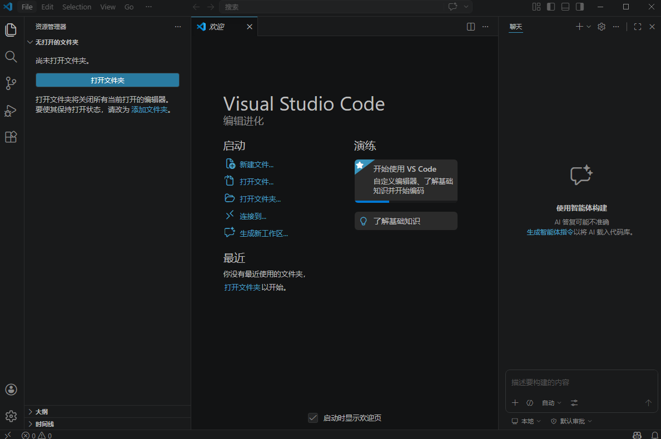This screenshot has width=661, height=439.
Task: Open the new chat dropdown arrow
Action: pos(589,27)
